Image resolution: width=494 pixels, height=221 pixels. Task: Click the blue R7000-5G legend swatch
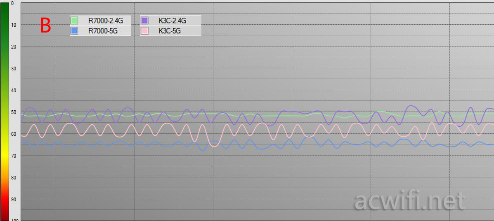[74, 31]
